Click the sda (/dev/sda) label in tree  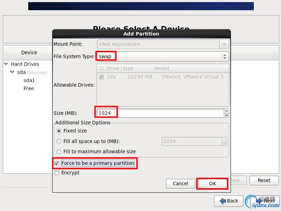coord(32,72)
